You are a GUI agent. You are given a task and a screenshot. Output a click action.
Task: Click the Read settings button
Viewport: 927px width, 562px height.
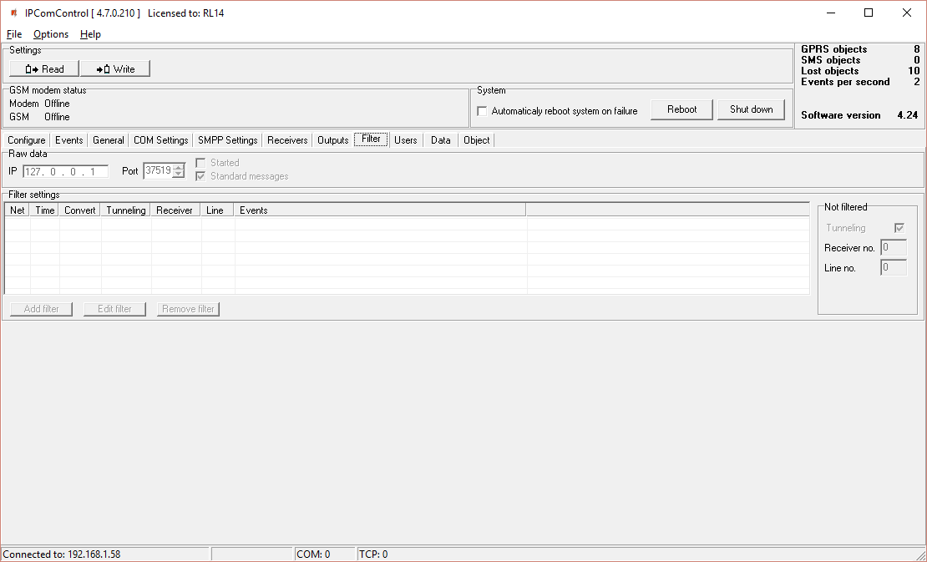44,69
